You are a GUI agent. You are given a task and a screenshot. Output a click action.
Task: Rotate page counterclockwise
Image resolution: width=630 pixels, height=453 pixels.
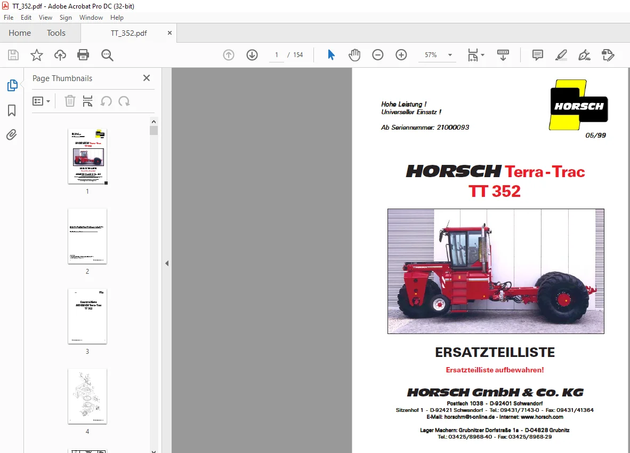[106, 101]
